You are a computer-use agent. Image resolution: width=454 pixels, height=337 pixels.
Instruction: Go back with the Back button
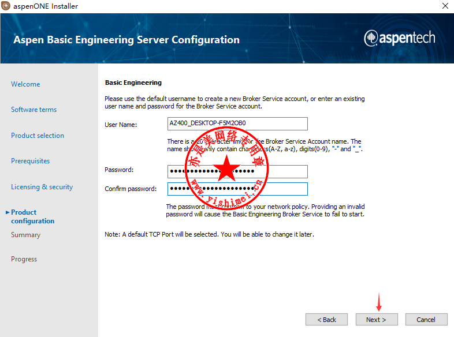coord(326,319)
